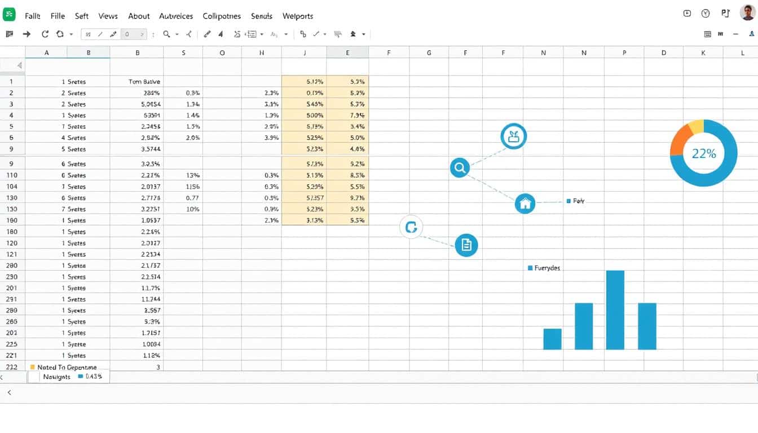Click the magnifier search icon in toolbar
The height and width of the screenshot is (433, 758).
coord(167,34)
